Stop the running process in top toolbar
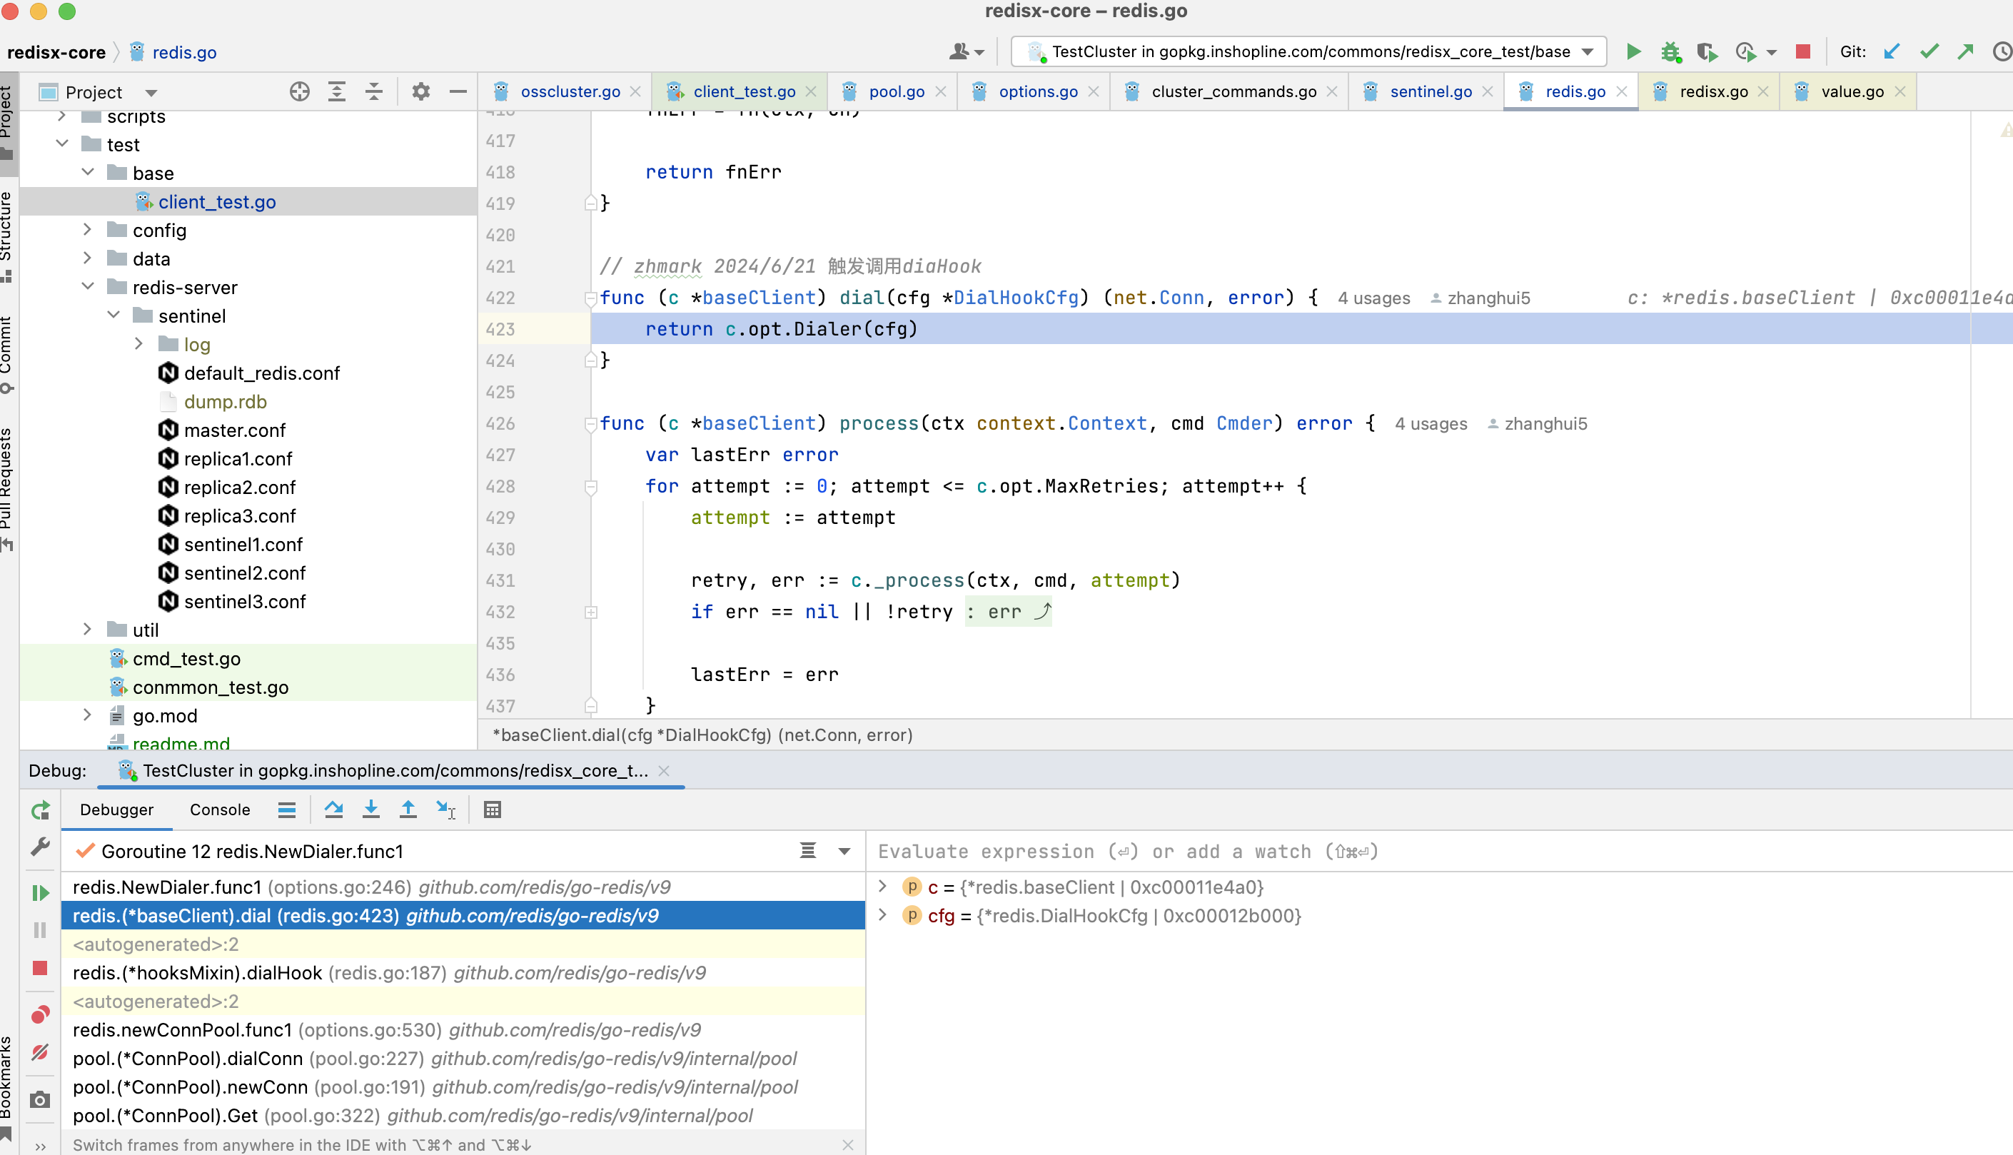Image resolution: width=2013 pixels, height=1155 pixels. [1803, 52]
